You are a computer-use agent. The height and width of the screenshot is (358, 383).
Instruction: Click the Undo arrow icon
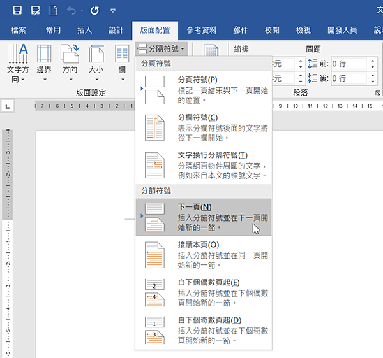(72, 10)
